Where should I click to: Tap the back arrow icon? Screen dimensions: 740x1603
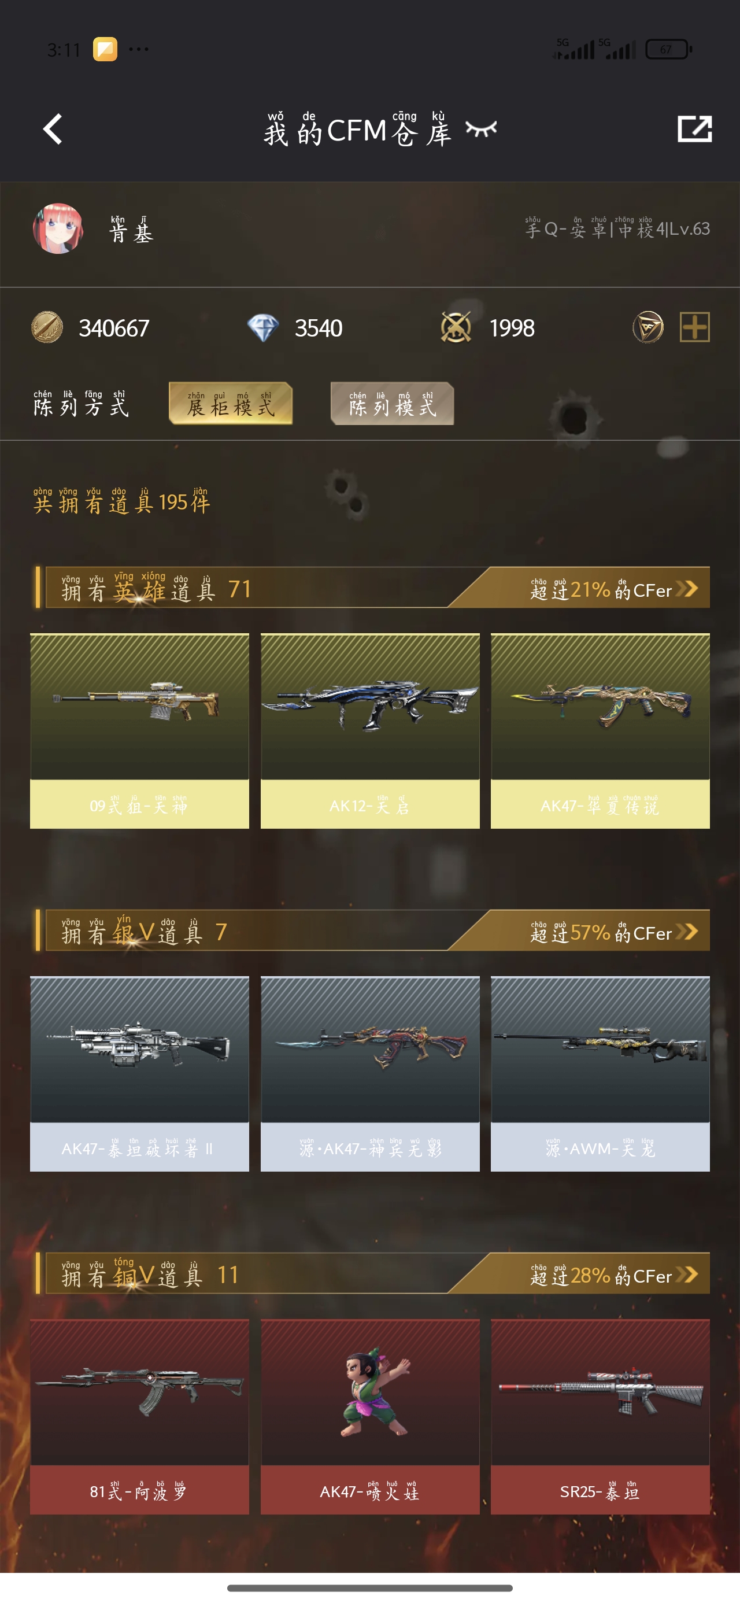pos(53,130)
